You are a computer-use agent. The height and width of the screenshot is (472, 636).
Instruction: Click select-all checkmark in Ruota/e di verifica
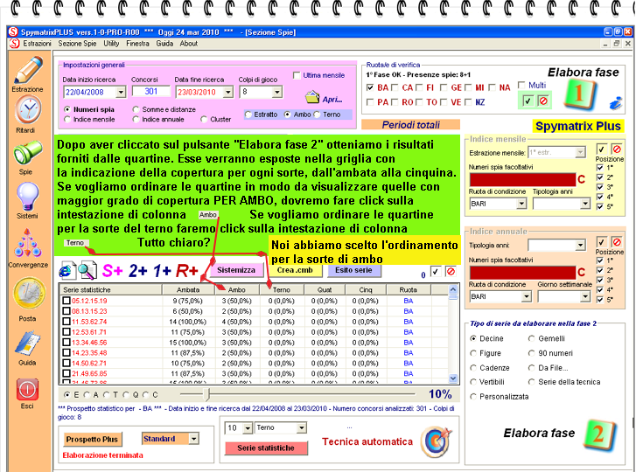[528, 101]
